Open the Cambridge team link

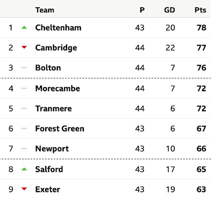click(56, 48)
